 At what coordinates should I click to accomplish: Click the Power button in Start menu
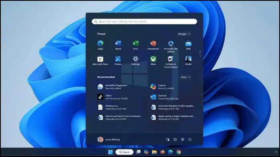pyautogui.click(x=190, y=139)
